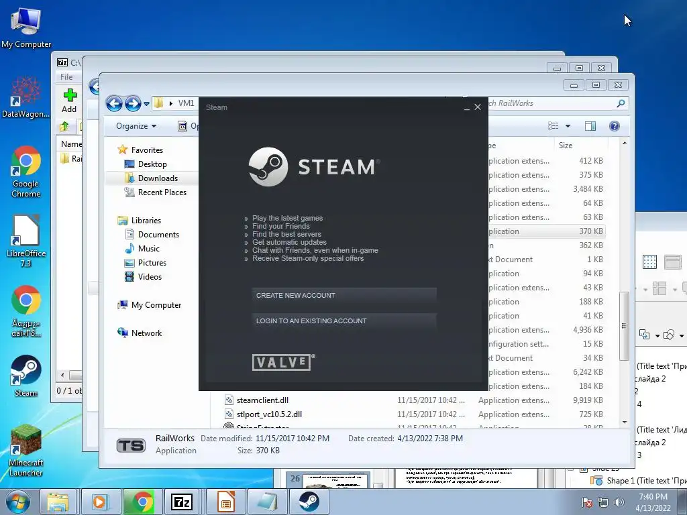Screen dimensions: 687x515
Task: Click the up folder icon in 7-Zip
Action: click(64, 127)
